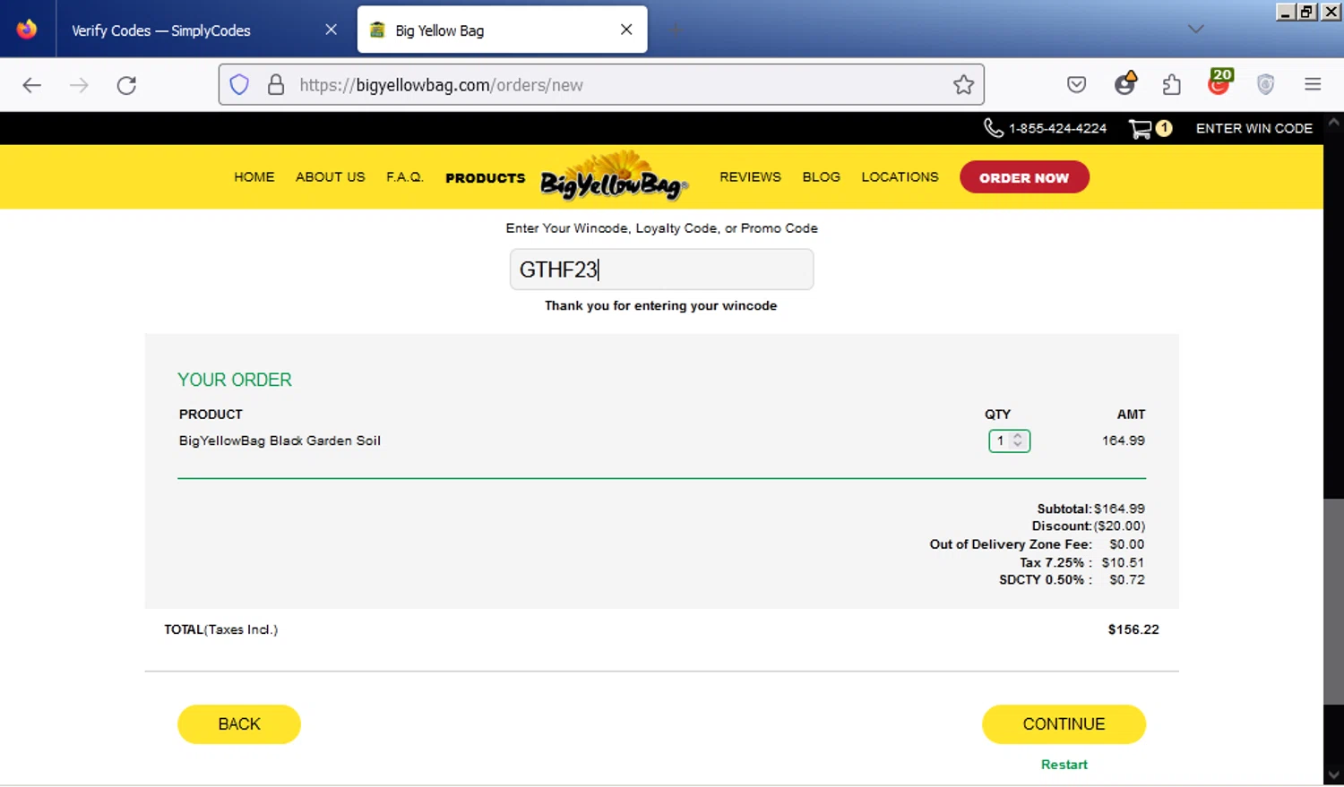1344x787 pixels.
Task: Click the YOUR ORDER heading
Action: 235,380
